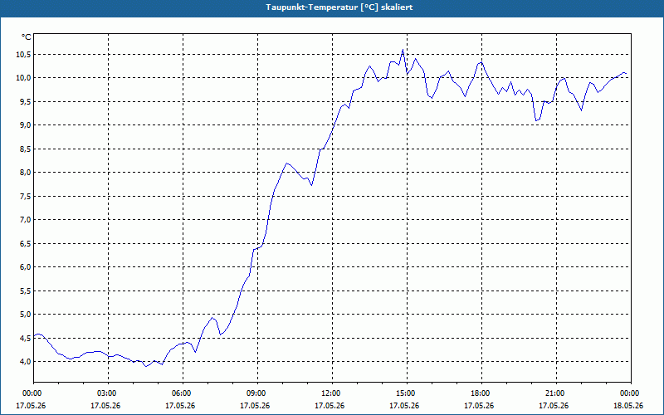Click the '03:00' time label
This screenshot has height=415, width=664.
pyautogui.click(x=108, y=393)
